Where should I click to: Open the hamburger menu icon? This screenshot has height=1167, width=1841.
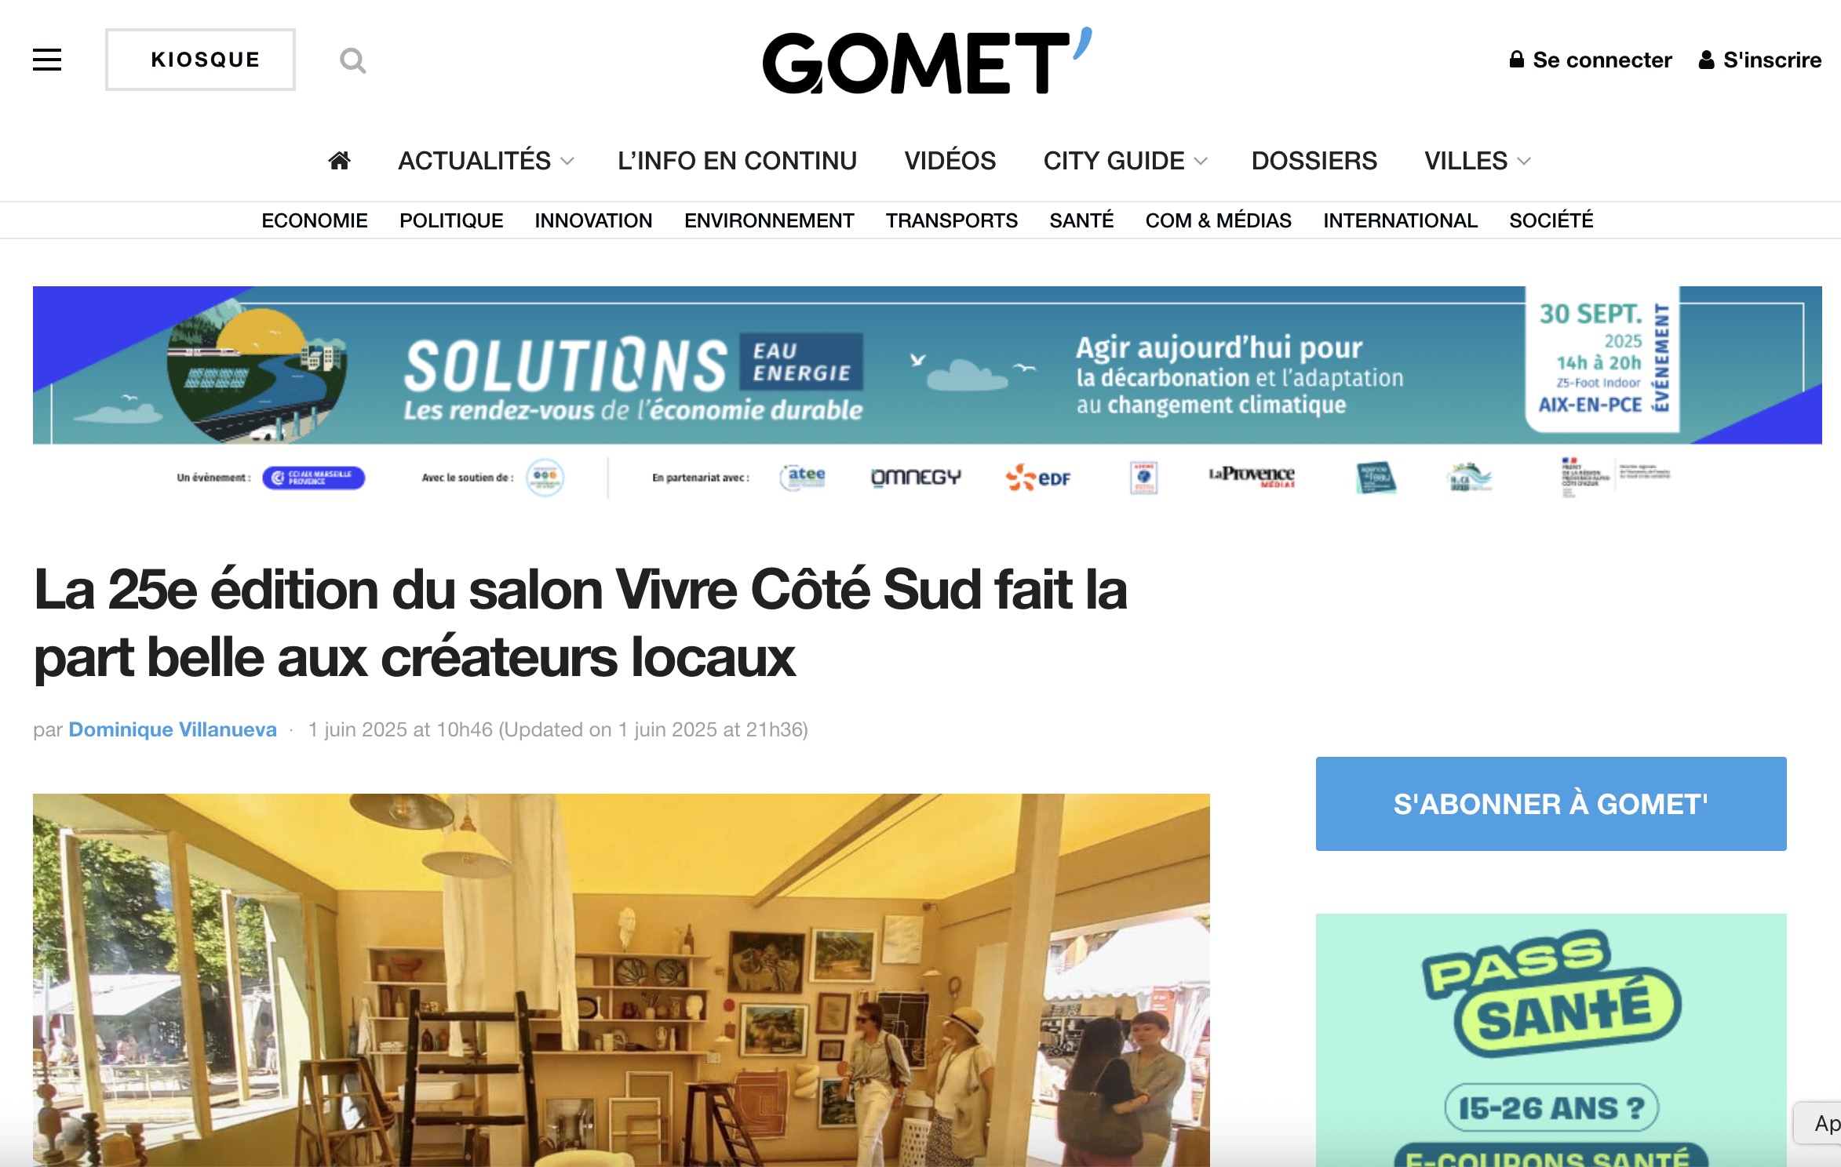tap(47, 60)
